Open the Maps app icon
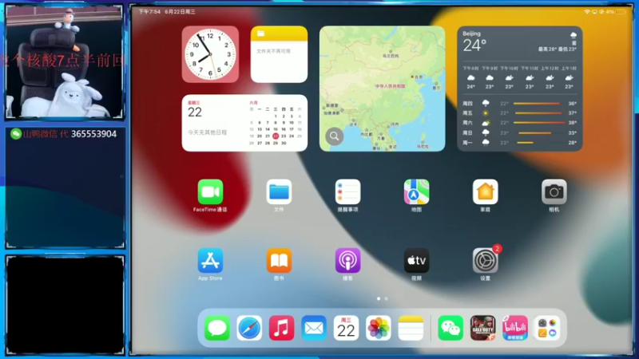639x359 pixels. pyautogui.click(x=416, y=191)
